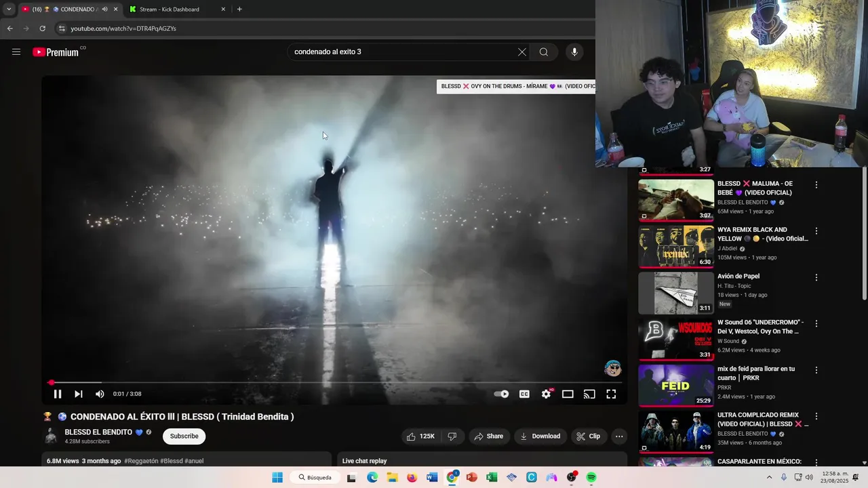This screenshot has height=488, width=868.
Task: Skip to the next video
Action: pyautogui.click(x=79, y=394)
